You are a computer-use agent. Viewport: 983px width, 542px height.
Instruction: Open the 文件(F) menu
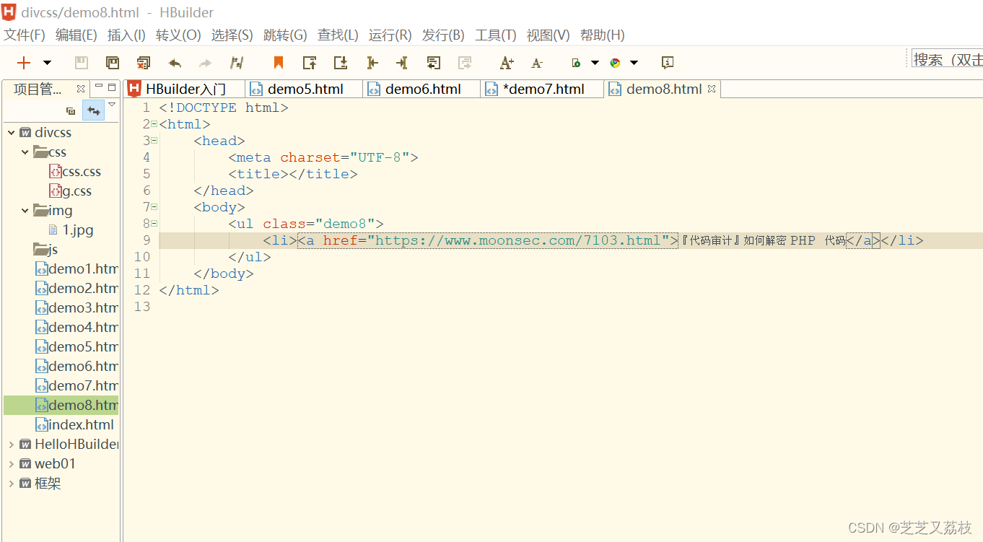click(25, 35)
